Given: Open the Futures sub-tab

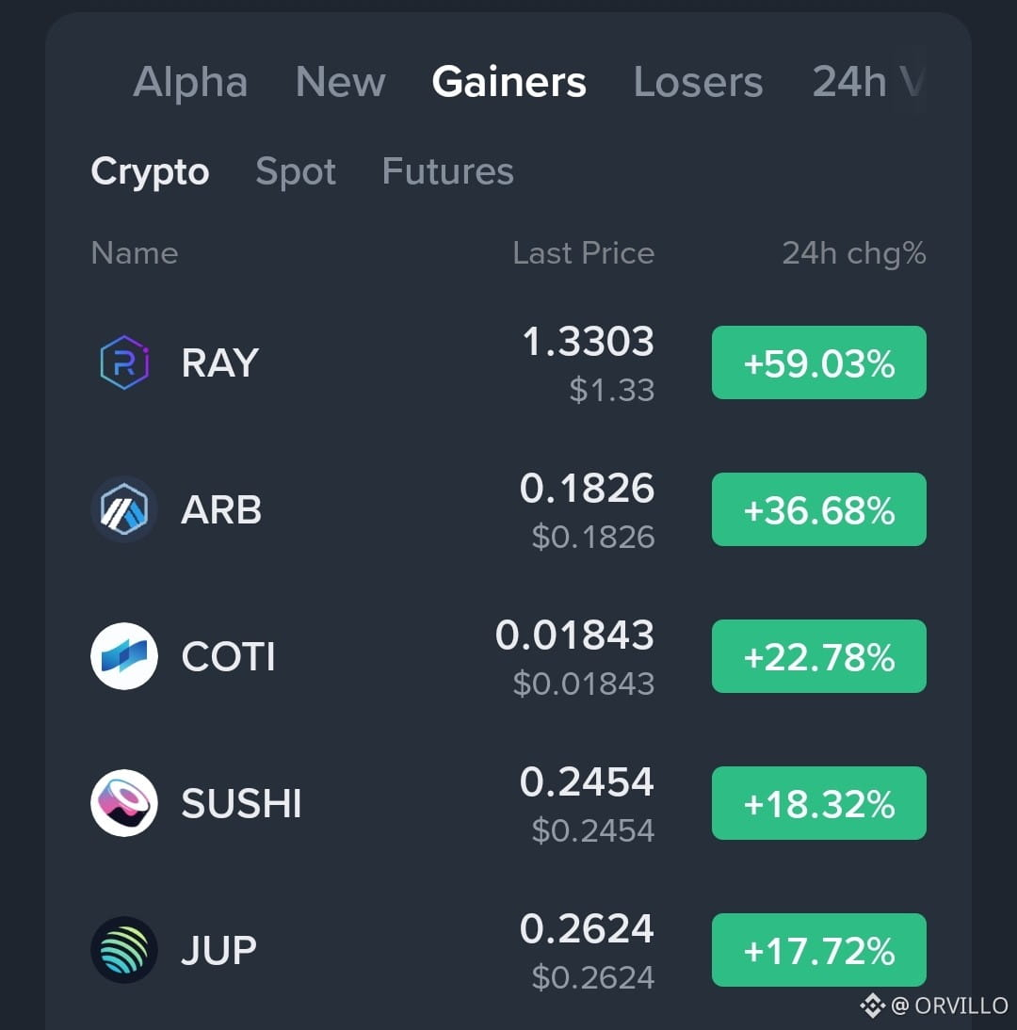Looking at the screenshot, I should click(x=448, y=172).
